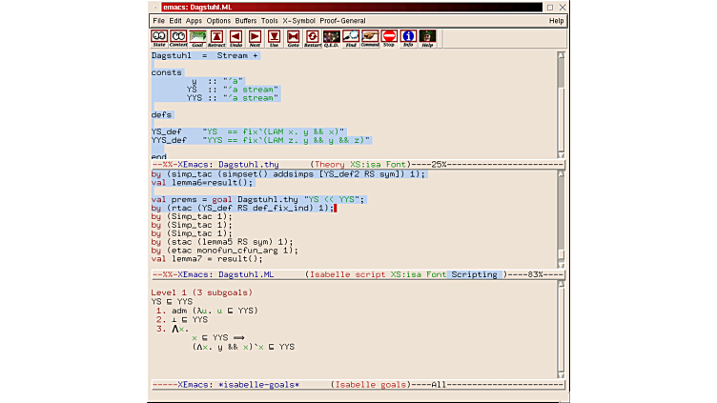
Task: Click the theory buffer vertical scrollbar
Action: (x=561, y=103)
